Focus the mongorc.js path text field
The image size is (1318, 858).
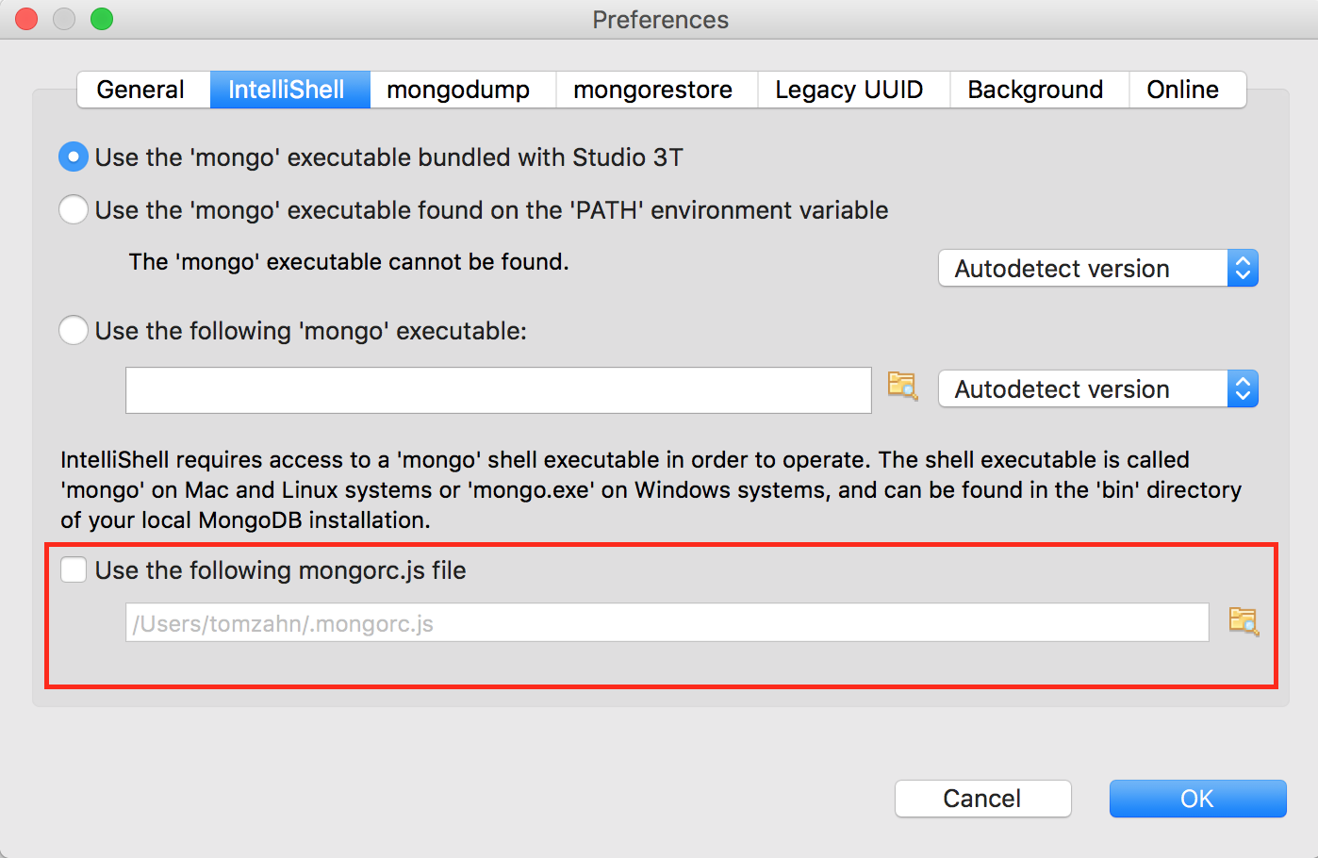[667, 622]
